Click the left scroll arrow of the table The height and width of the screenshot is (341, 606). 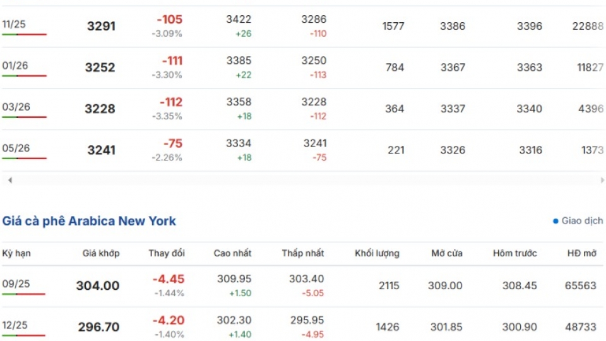tap(10, 180)
